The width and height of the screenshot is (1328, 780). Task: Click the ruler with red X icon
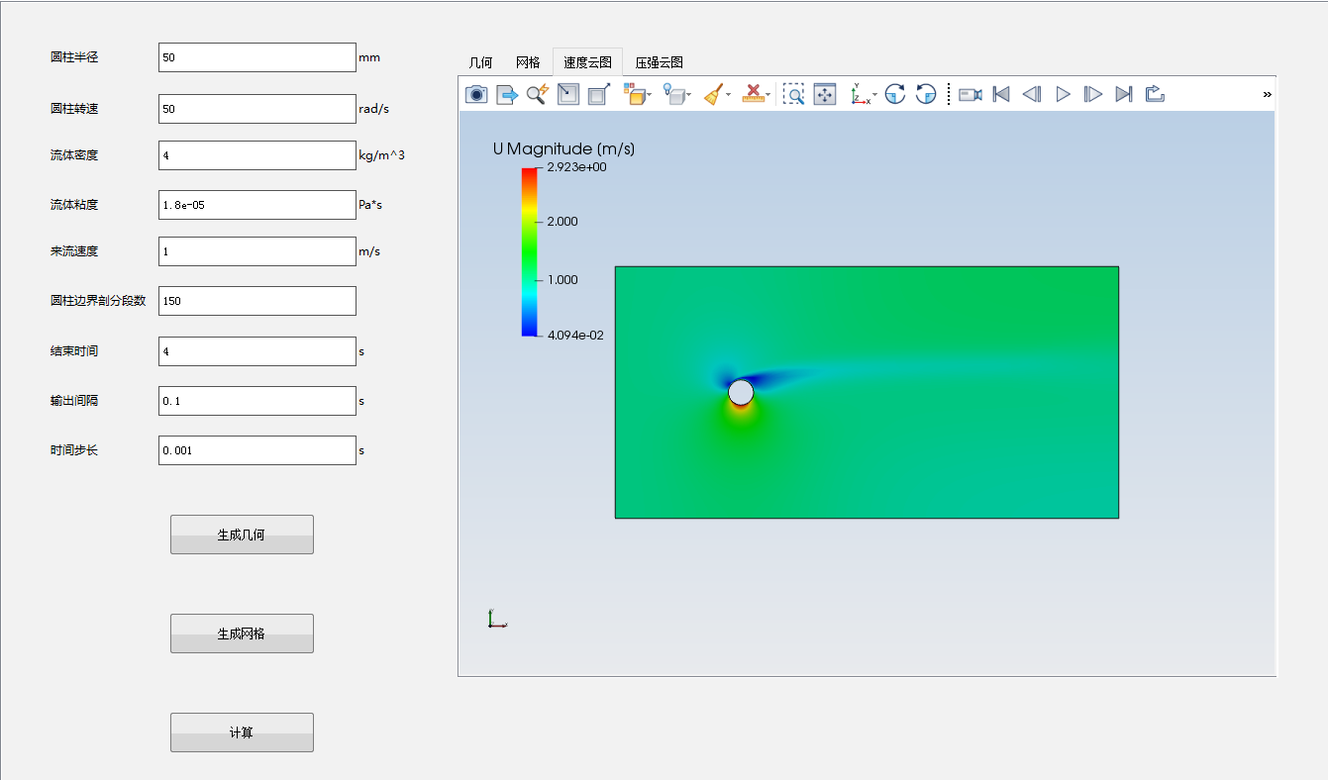[x=754, y=94]
